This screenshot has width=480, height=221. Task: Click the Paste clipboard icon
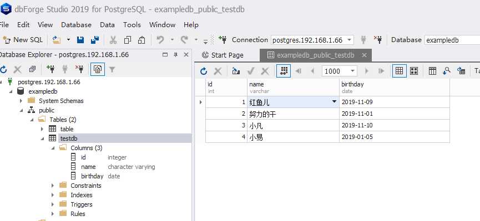point(142,40)
